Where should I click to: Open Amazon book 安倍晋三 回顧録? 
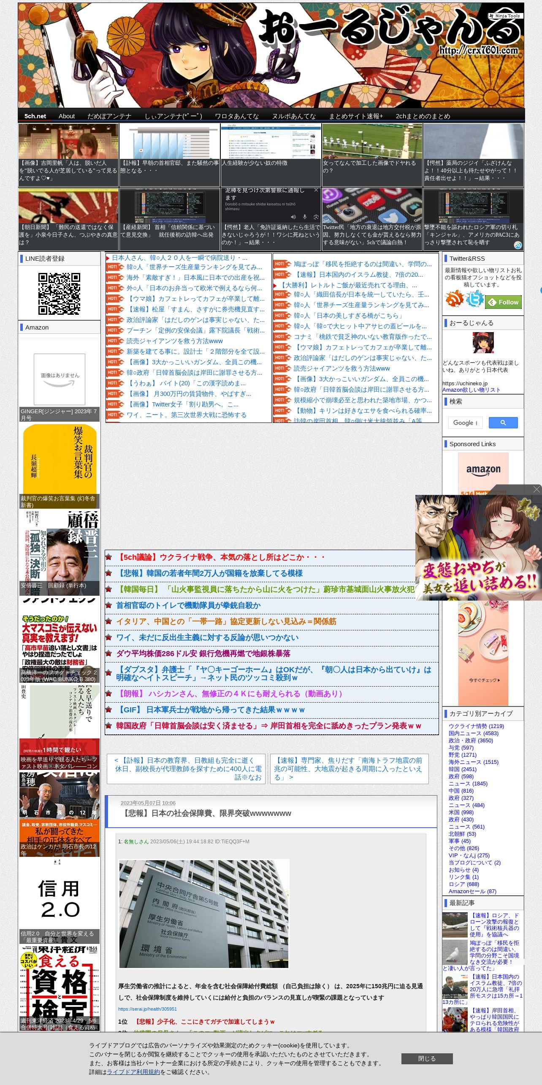pos(60,553)
